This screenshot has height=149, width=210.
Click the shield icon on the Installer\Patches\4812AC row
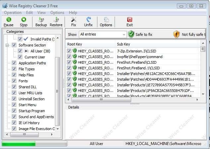tap(75, 73)
